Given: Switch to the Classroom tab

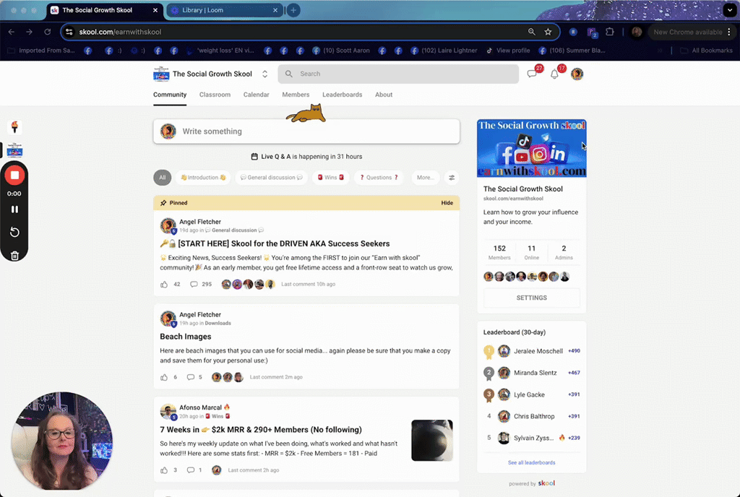Looking at the screenshot, I should [215, 95].
